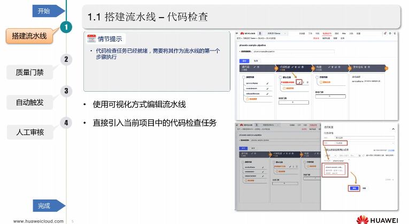Delete the 代码检查 stage via trash icon, top screenshot
The height and width of the screenshot is (224, 409).
pos(296,67)
